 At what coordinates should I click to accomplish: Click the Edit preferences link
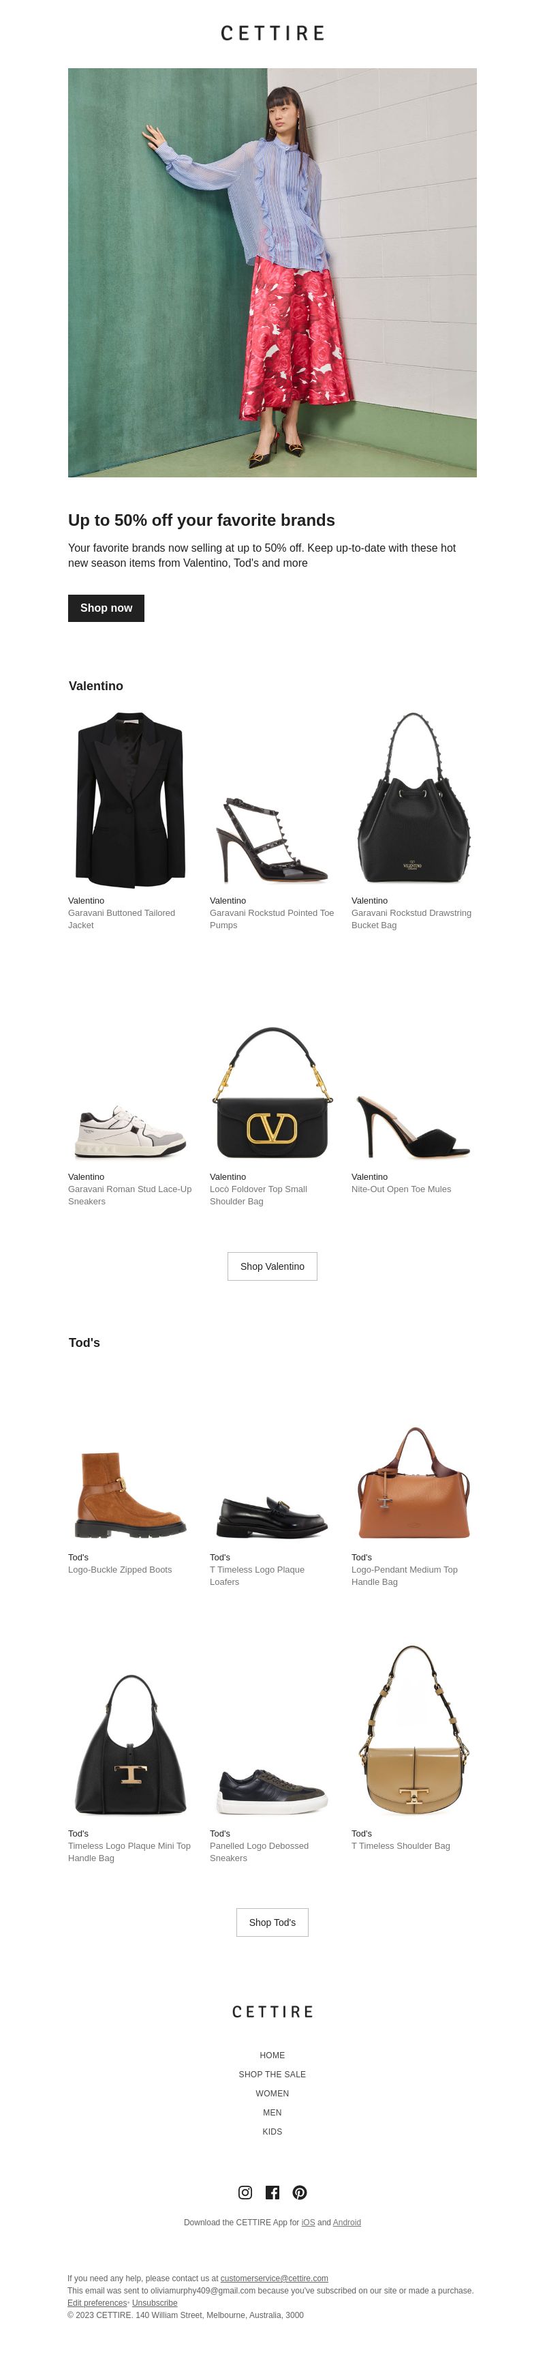(x=97, y=2303)
